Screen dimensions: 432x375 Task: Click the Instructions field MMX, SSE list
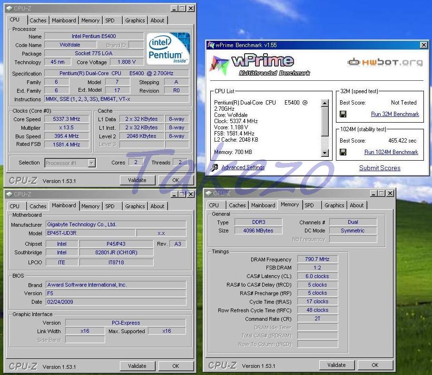117,99
